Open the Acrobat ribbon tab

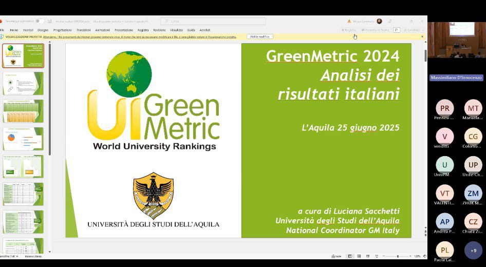pyautogui.click(x=205, y=30)
